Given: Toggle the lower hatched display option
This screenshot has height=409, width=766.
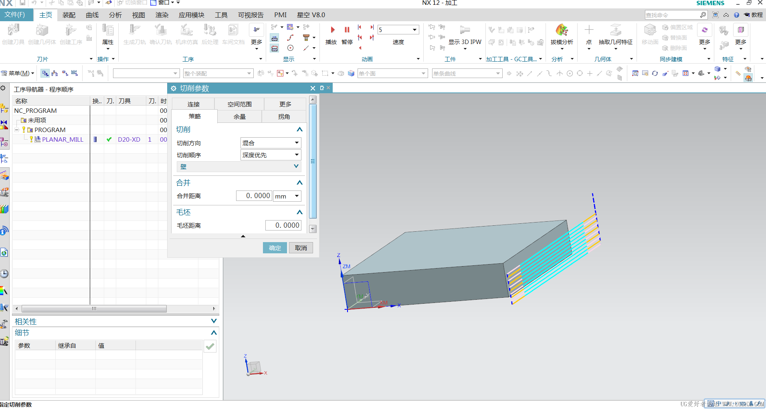Looking at the screenshot, I should click(x=275, y=48).
